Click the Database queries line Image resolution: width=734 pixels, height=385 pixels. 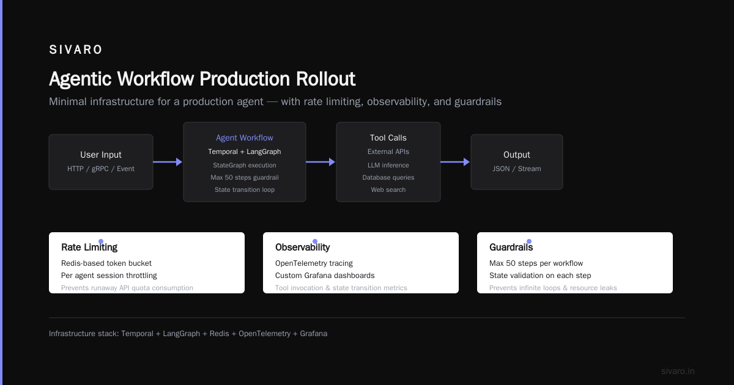[x=388, y=177]
